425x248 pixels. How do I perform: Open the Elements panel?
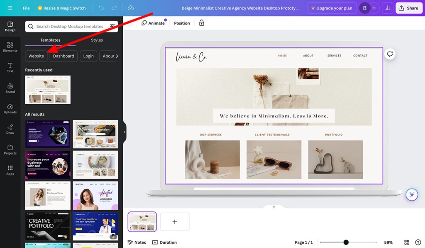[x=10, y=47]
